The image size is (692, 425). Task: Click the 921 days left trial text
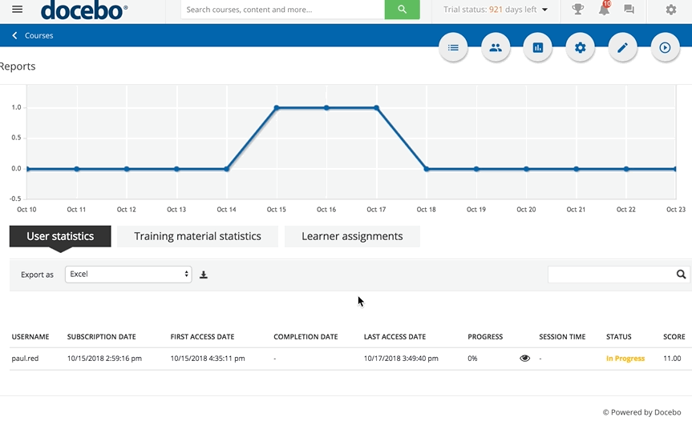(513, 10)
